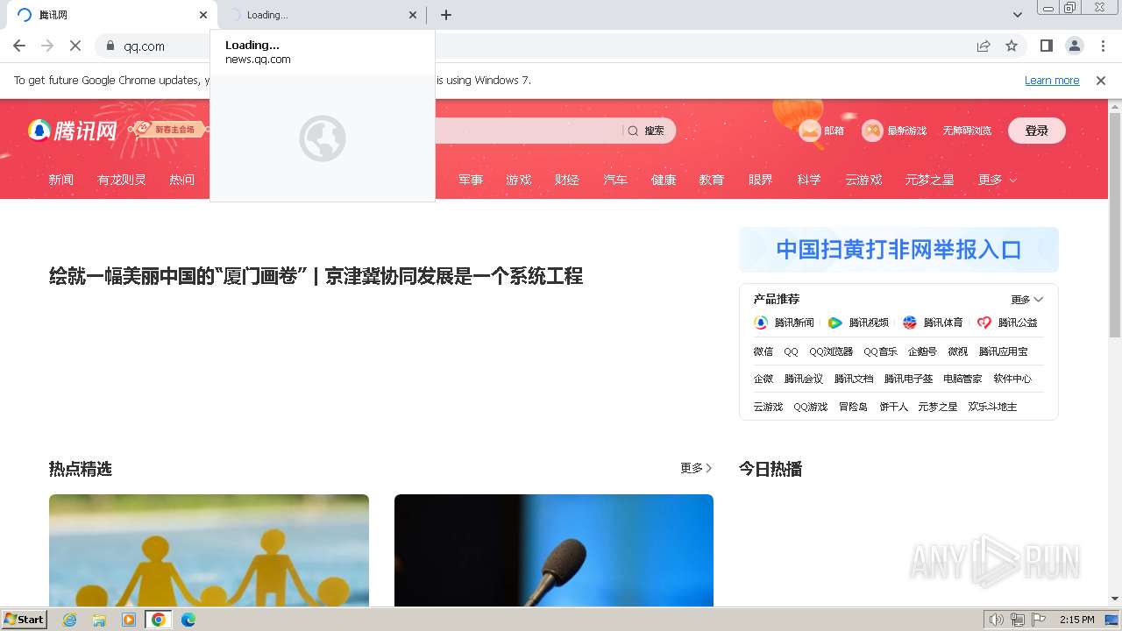Bookmark this page with the star icon
This screenshot has height=631, width=1122.
coord(1012,46)
